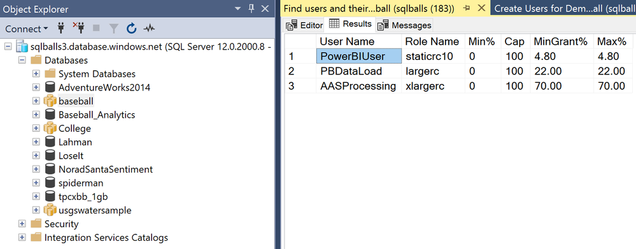The height and width of the screenshot is (249, 636).
Task: Close the Find users query tab
Action: click(481, 8)
